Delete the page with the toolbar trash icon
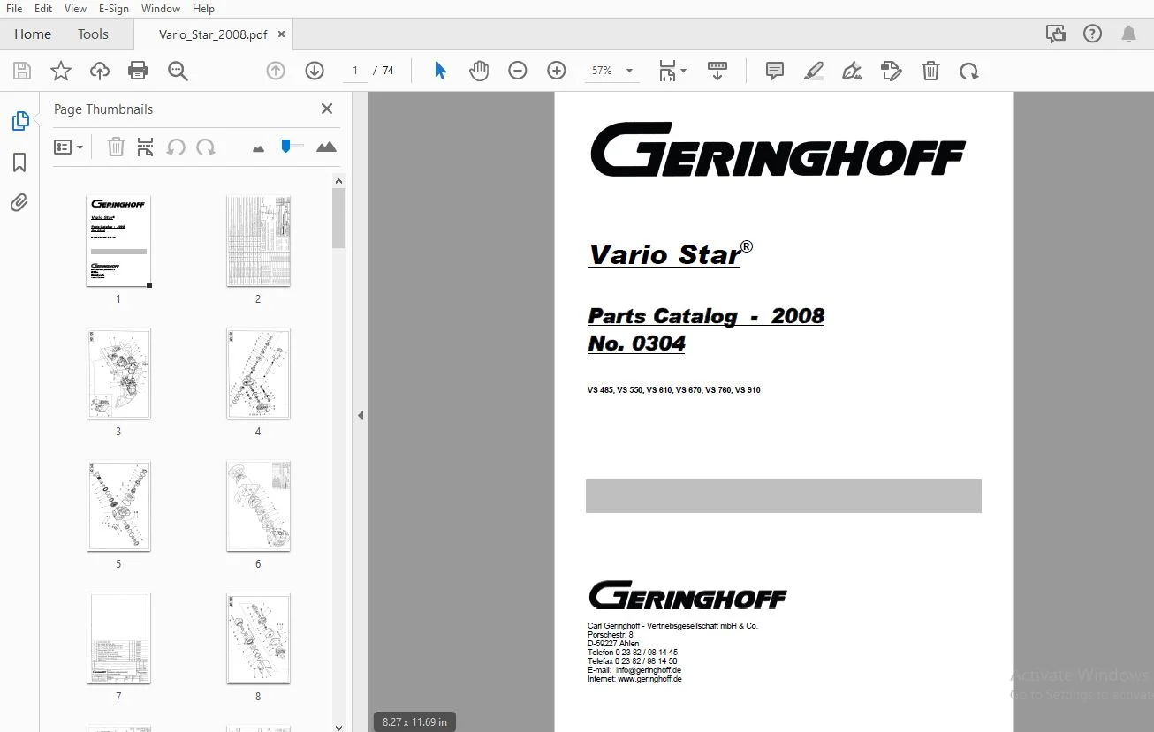Screen dimensions: 1154x732 930,71
